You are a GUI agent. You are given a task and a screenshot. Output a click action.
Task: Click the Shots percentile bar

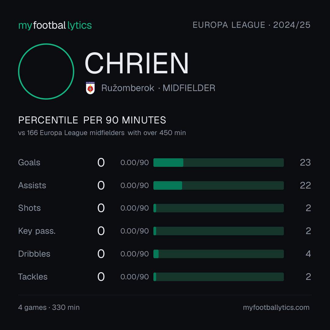(218, 208)
